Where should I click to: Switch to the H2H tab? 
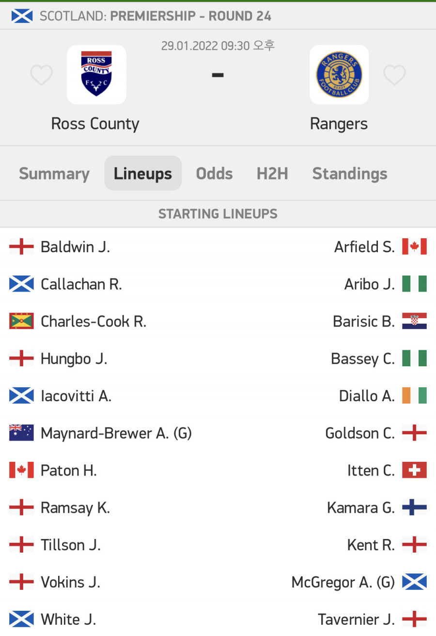tap(272, 174)
